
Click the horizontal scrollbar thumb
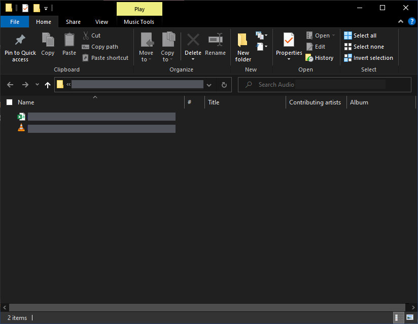pos(207,307)
